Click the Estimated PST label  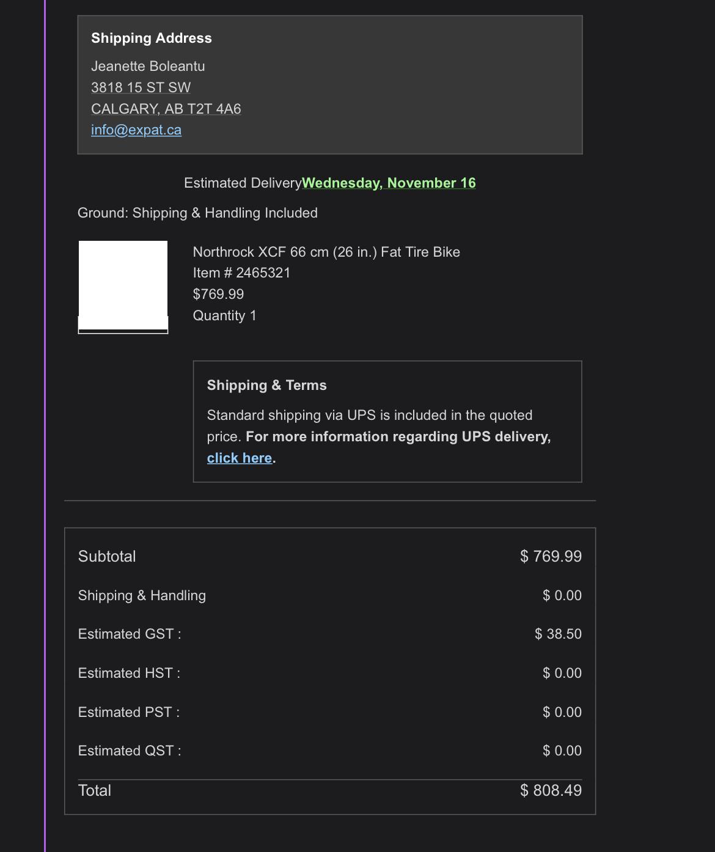point(128,713)
